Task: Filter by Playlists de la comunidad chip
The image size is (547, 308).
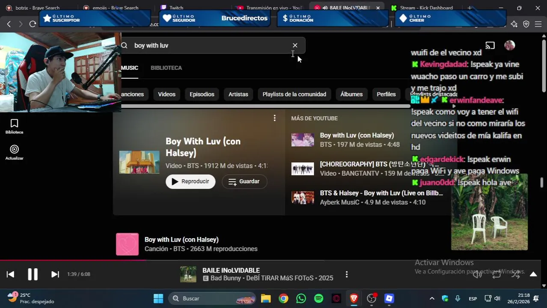Action: (294, 94)
